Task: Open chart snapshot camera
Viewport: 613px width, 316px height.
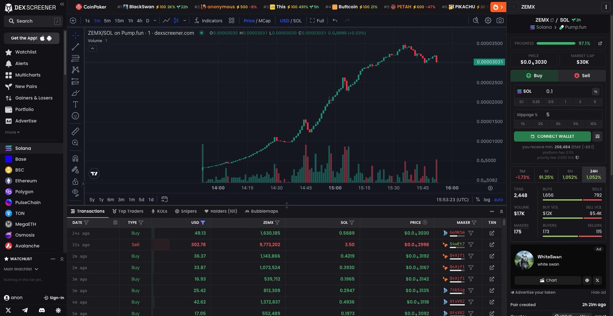Action: [x=500, y=20]
